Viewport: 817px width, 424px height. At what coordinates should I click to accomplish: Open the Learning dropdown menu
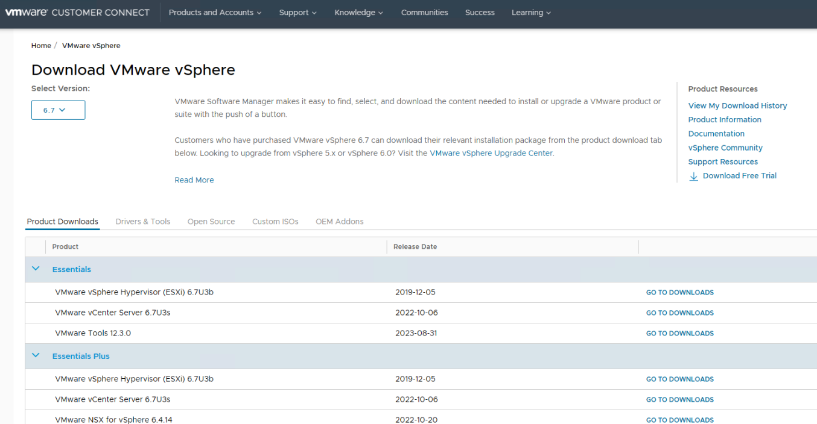point(531,13)
